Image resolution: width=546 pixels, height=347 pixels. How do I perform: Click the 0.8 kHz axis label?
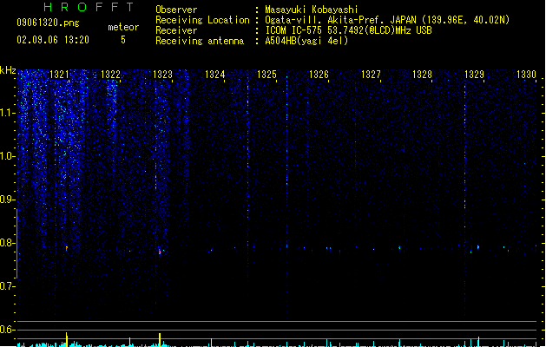8,243
